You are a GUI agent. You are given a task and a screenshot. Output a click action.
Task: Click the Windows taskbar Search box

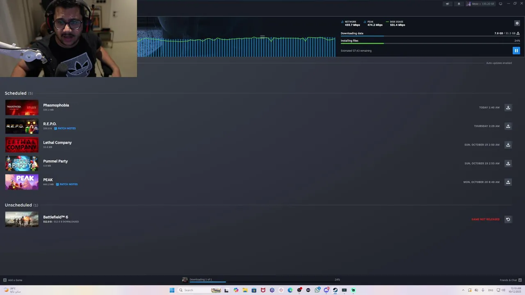pos(199,290)
